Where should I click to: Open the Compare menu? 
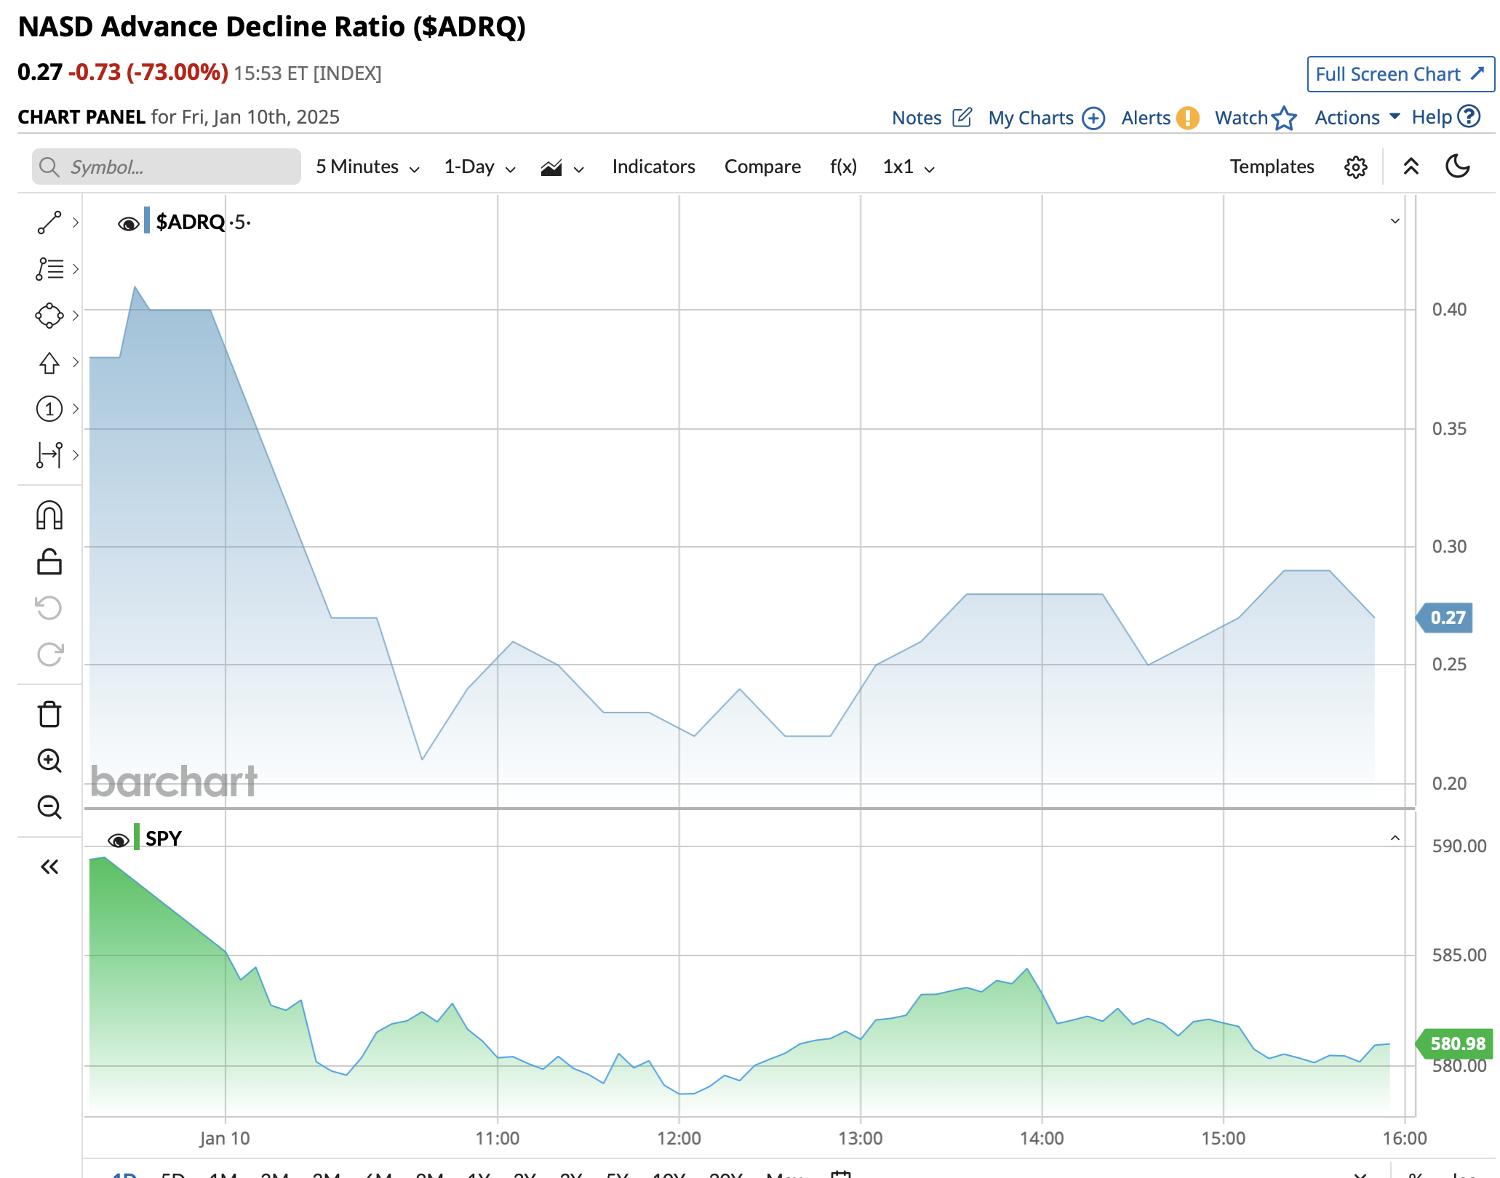coord(762,167)
